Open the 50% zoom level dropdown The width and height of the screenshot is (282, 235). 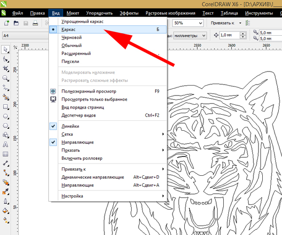188,23
